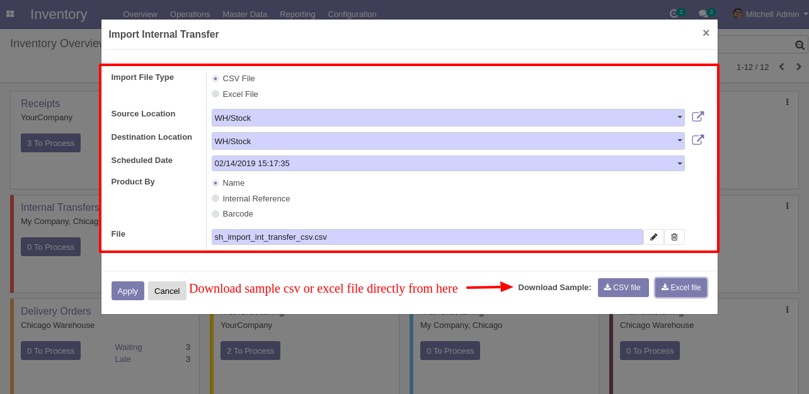The height and width of the screenshot is (394, 809).
Task: Open the Operations menu
Action: point(190,14)
